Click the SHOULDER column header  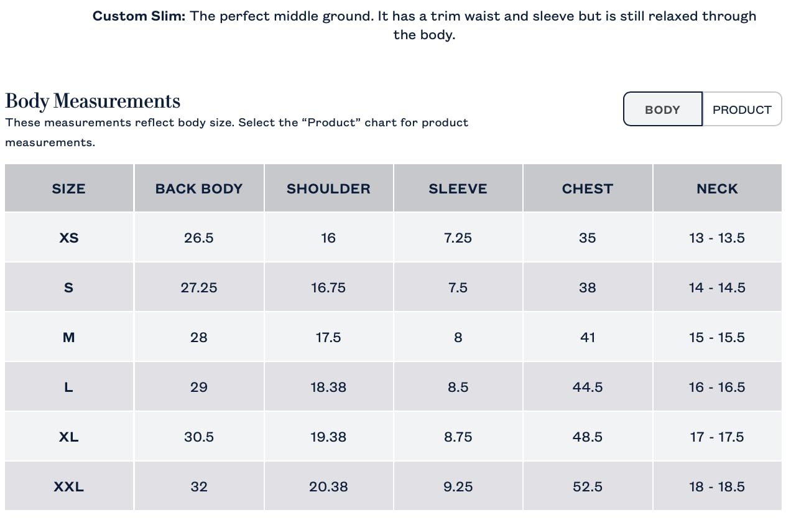328,188
